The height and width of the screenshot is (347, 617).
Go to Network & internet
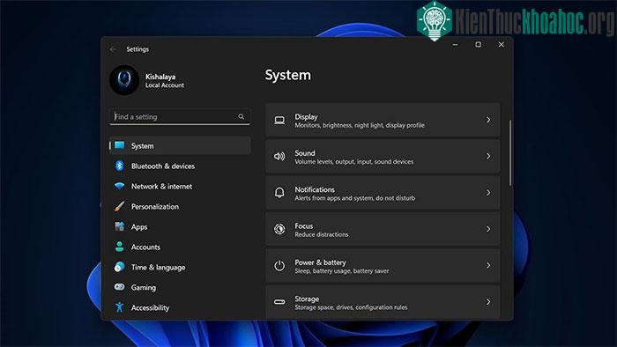point(161,187)
